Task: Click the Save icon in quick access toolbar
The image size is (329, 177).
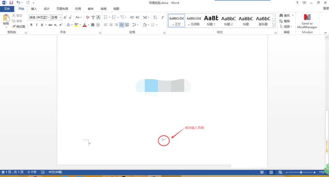Action: [x=11, y=3]
